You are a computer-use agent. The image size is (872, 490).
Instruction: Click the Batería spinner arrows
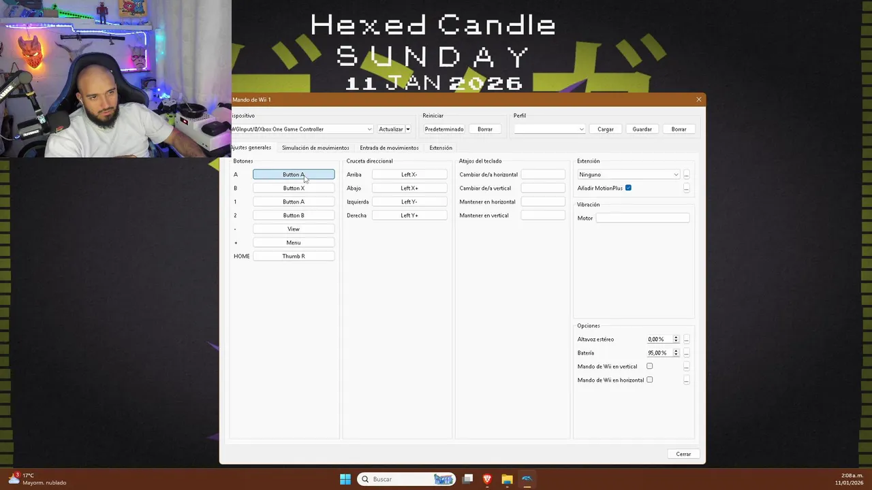[676, 353]
